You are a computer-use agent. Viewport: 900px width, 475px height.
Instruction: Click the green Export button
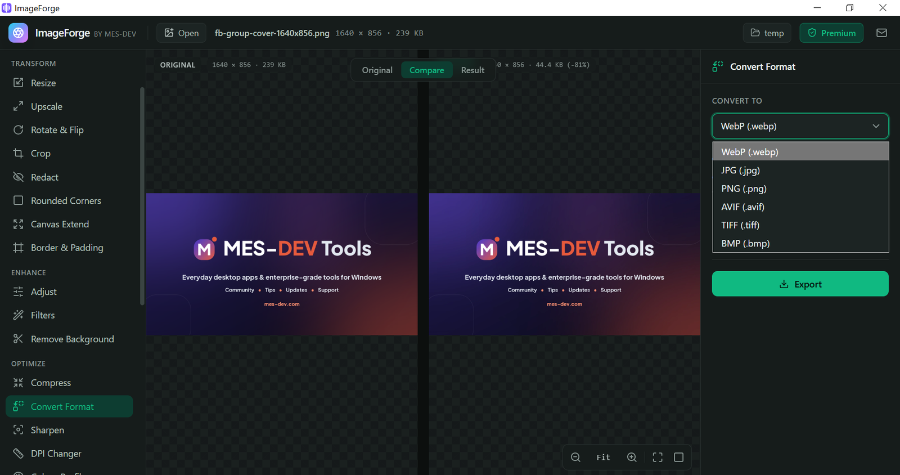pyautogui.click(x=800, y=284)
